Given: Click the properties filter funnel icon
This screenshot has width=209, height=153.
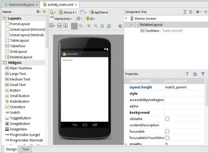Looking at the screenshot, I should click(203, 74).
